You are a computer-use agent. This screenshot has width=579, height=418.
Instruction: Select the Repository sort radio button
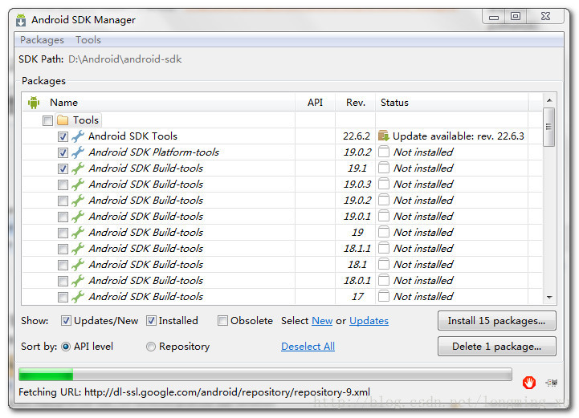[151, 347]
